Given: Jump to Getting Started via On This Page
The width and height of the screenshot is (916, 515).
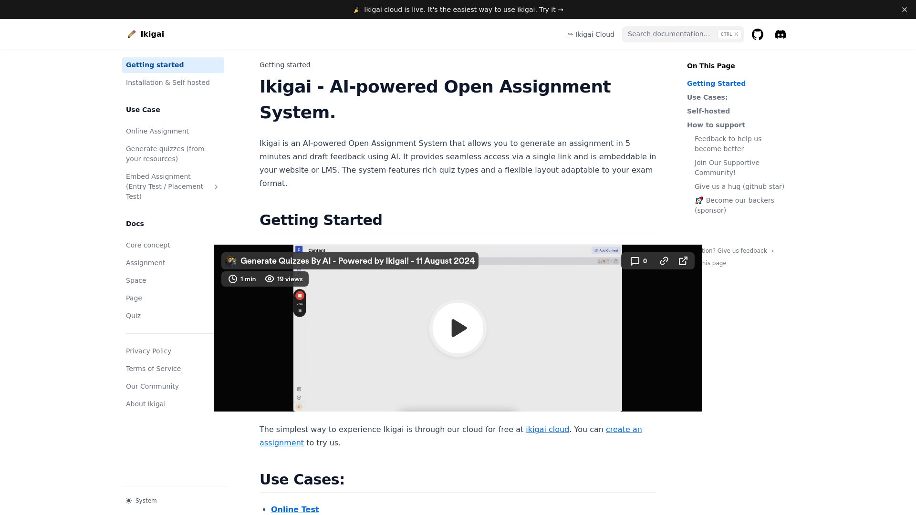Looking at the screenshot, I should (716, 83).
